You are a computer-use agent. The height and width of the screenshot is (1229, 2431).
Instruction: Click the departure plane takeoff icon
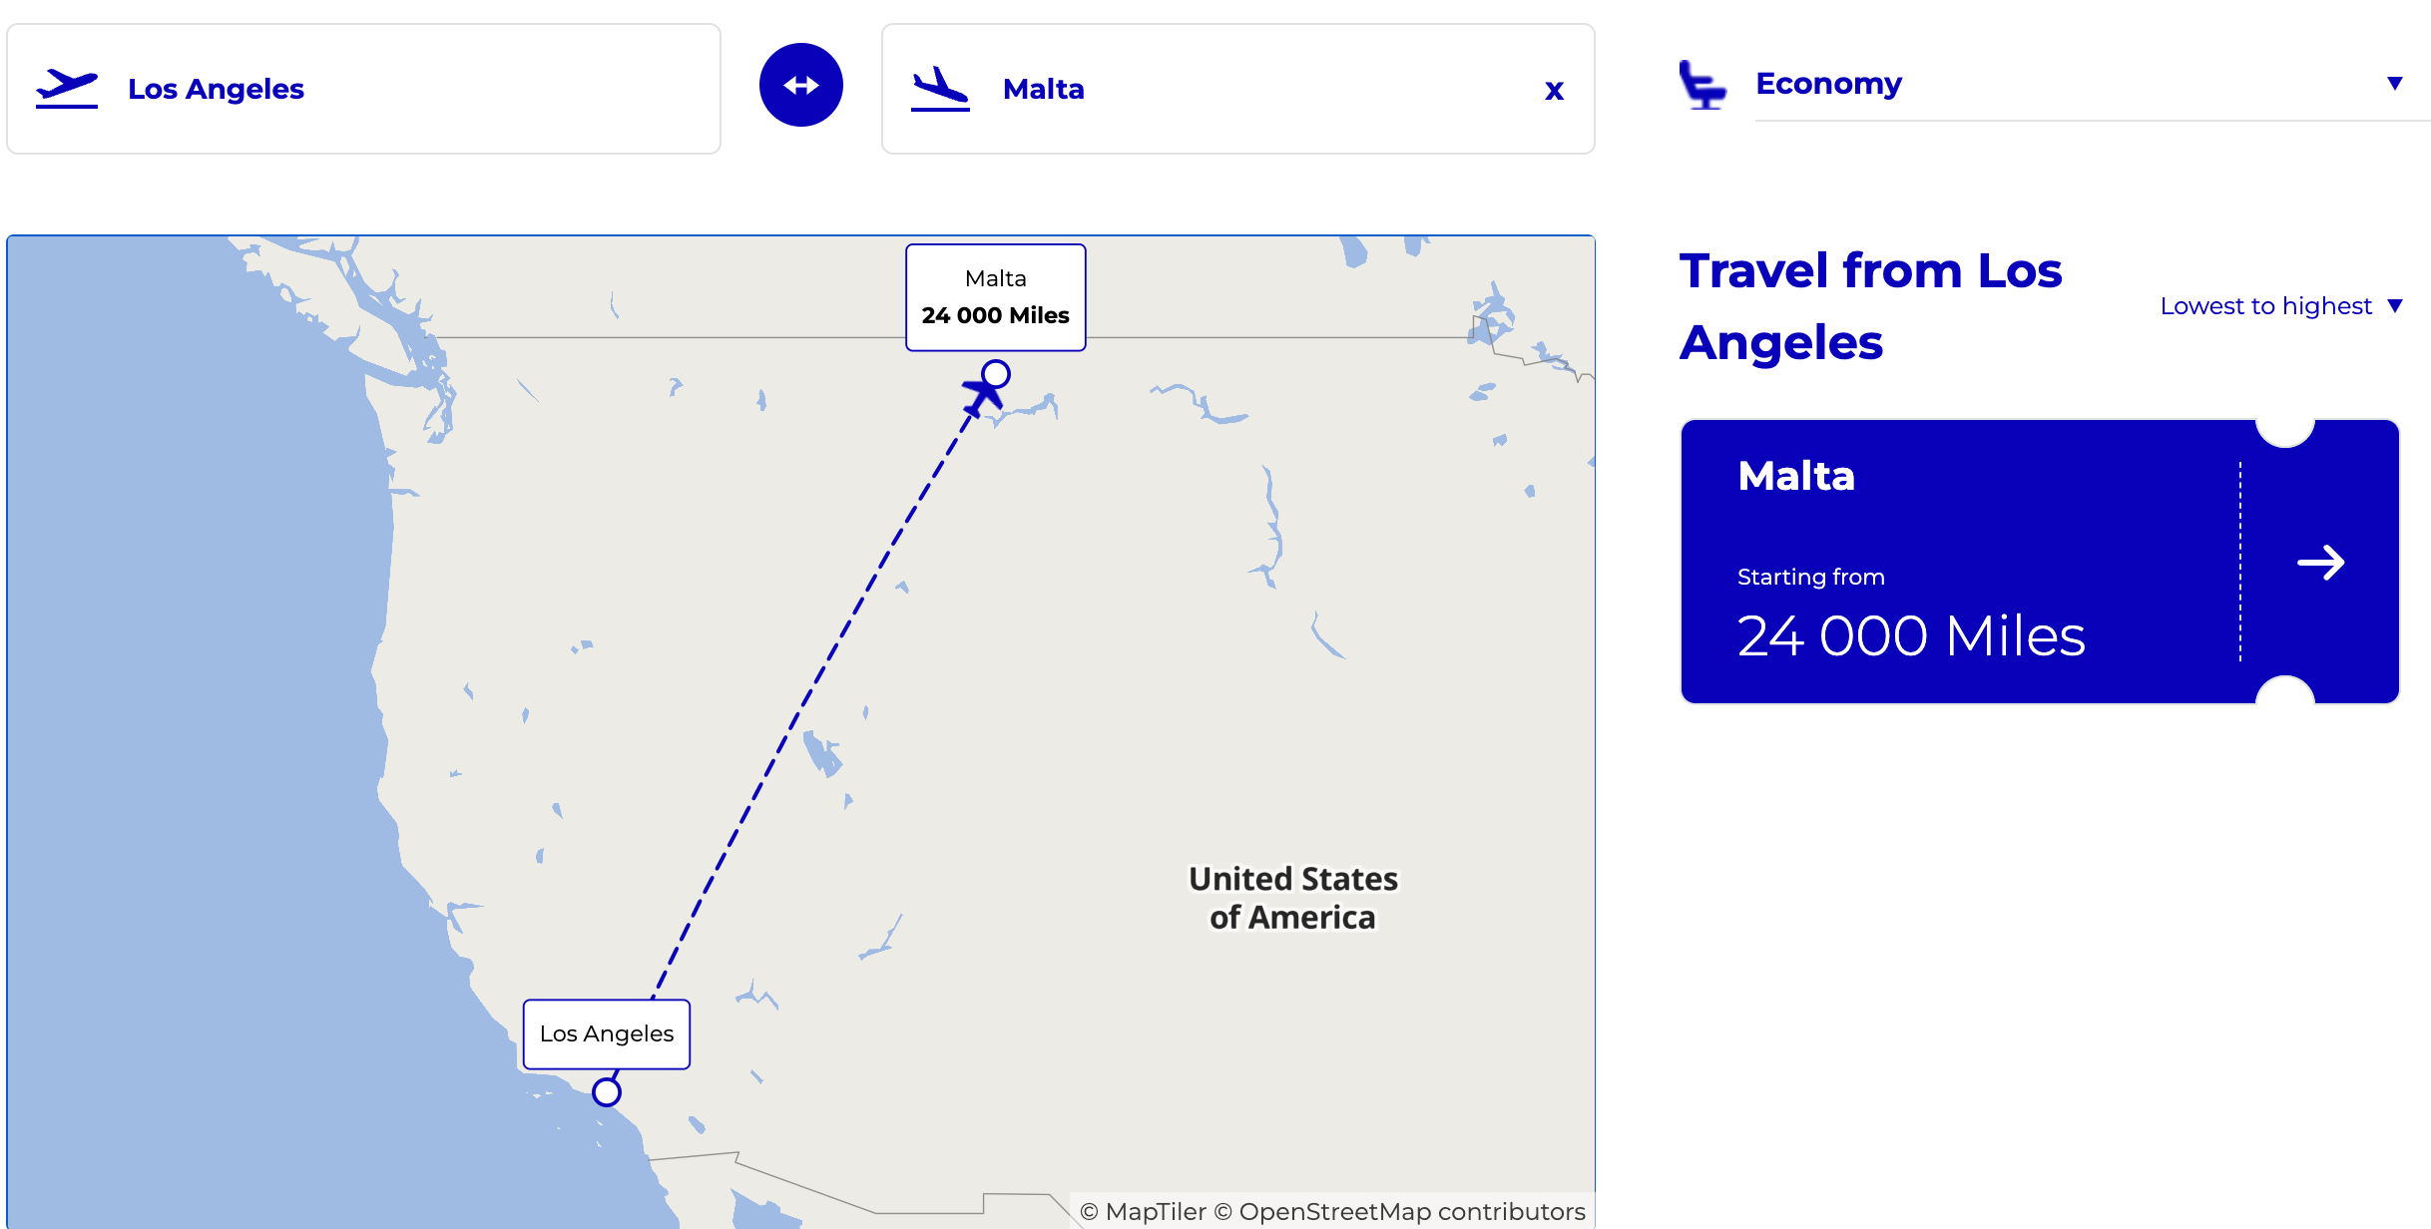click(66, 87)
